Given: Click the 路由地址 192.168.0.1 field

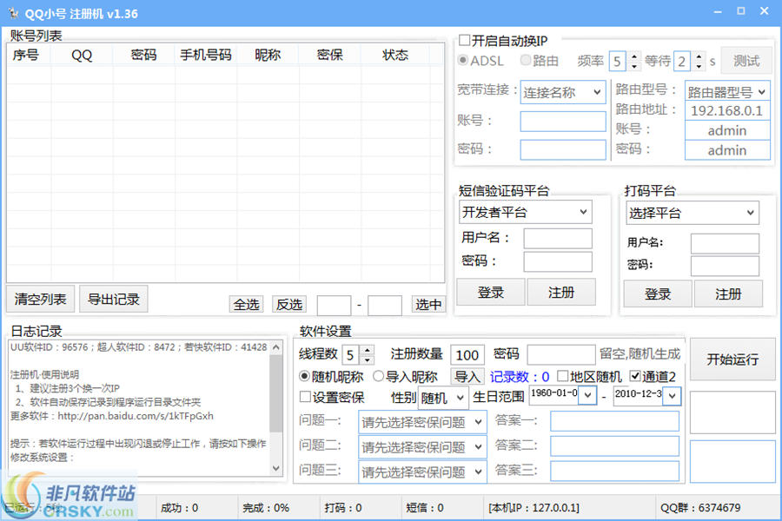Looking at the screenshot, I should pyautogui.click(x=727, y=110).
